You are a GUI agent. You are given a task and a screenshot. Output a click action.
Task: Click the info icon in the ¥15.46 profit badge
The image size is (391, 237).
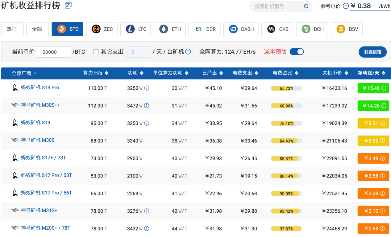pyautogui.click(x=384, y=88)
